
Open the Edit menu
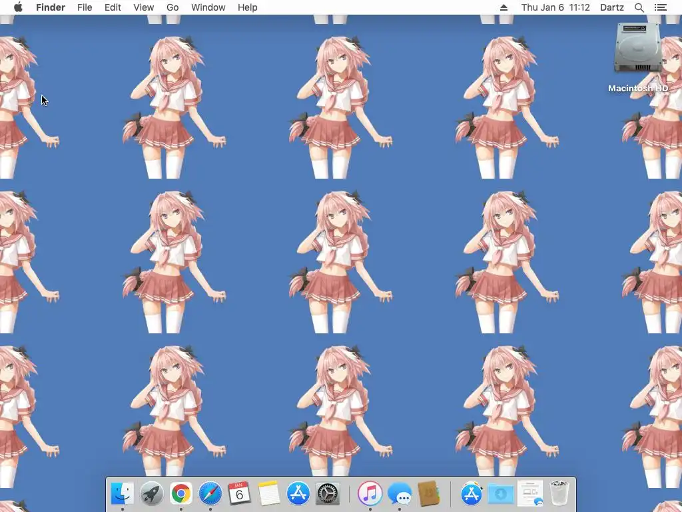click(x=113, y=7)
